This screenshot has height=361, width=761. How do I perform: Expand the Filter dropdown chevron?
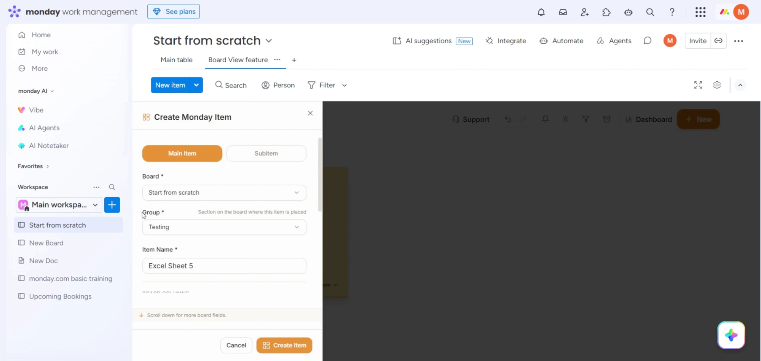(345, 85)
